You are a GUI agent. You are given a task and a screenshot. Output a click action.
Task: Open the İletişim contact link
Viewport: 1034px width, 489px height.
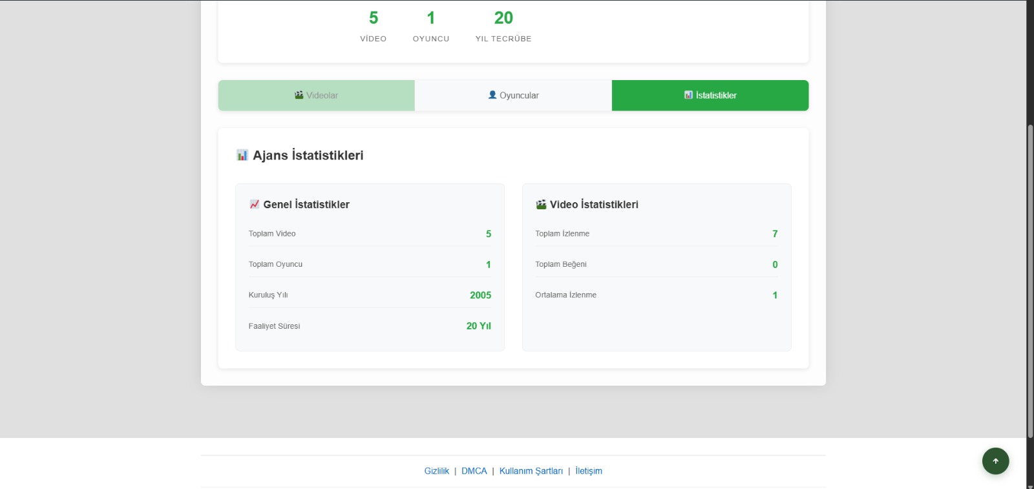(588, 471)
